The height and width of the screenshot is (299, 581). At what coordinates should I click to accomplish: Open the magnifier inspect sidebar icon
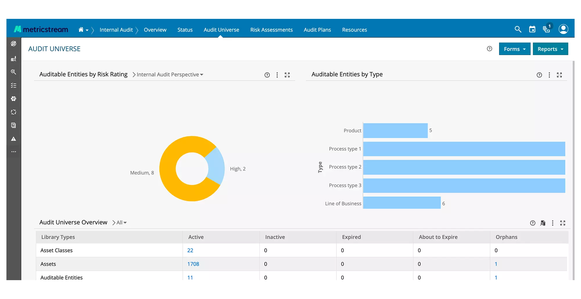click(x=13, y=72)
